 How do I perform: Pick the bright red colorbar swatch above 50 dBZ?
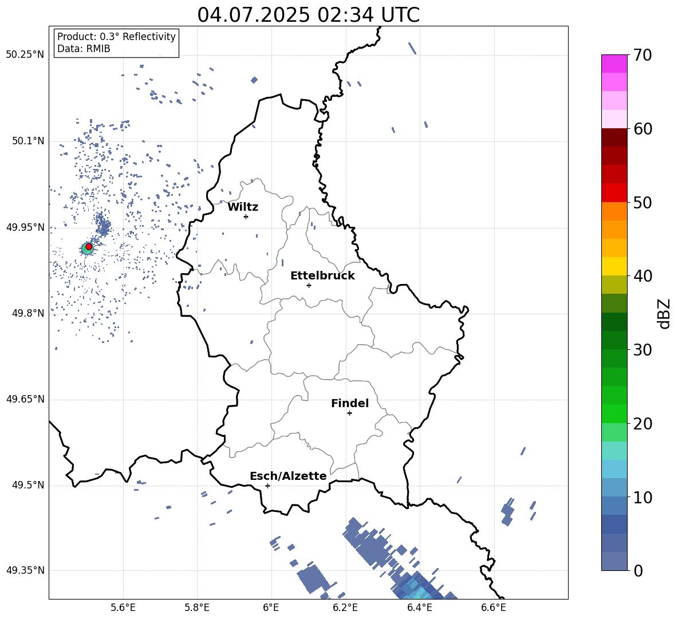614,193
